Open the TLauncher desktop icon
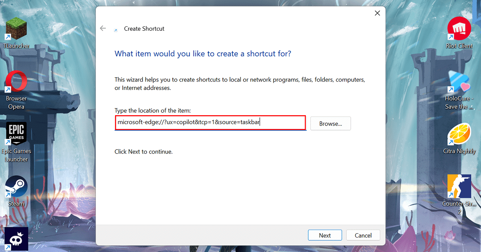The height and width of the screenshot is (252, 481). [16, 34]
